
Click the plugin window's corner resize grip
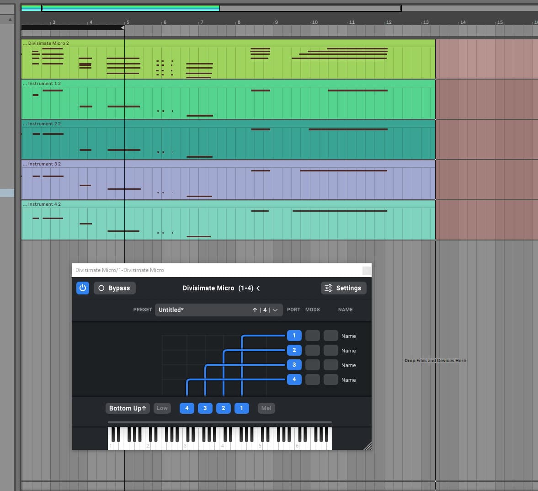point(368,446)
